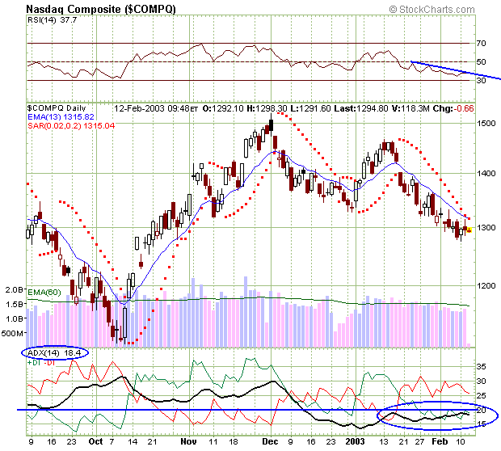Click the 35 level on ADX axis
The image size is (501, 451).
click(481, 366)
